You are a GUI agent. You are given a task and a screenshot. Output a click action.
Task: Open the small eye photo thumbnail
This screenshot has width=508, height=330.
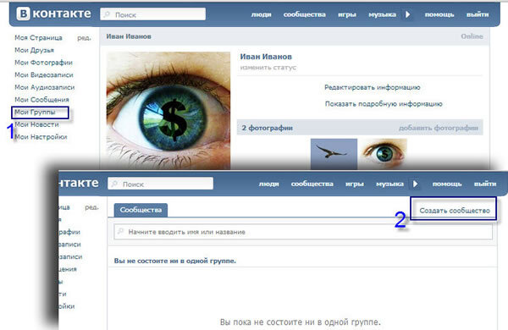(384, 154)
